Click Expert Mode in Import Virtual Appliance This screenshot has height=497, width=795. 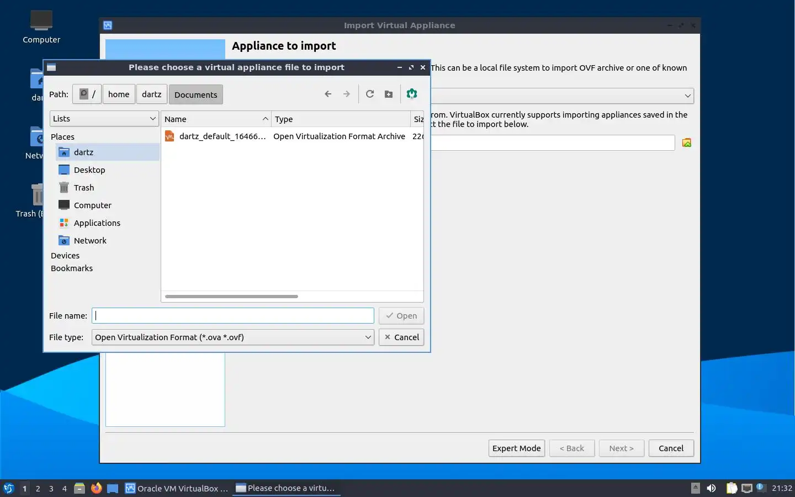517,448
